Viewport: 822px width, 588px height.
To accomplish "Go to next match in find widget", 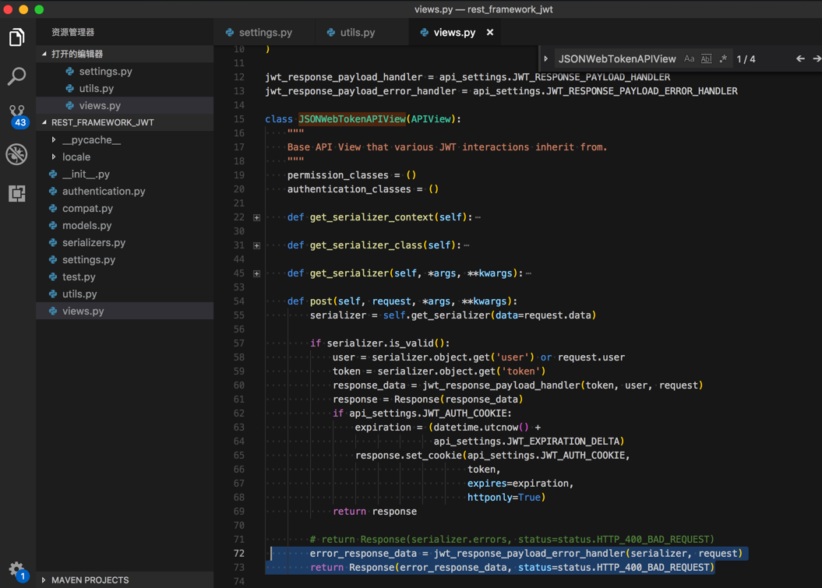I will pyautogui.click(x=817, y=59).
